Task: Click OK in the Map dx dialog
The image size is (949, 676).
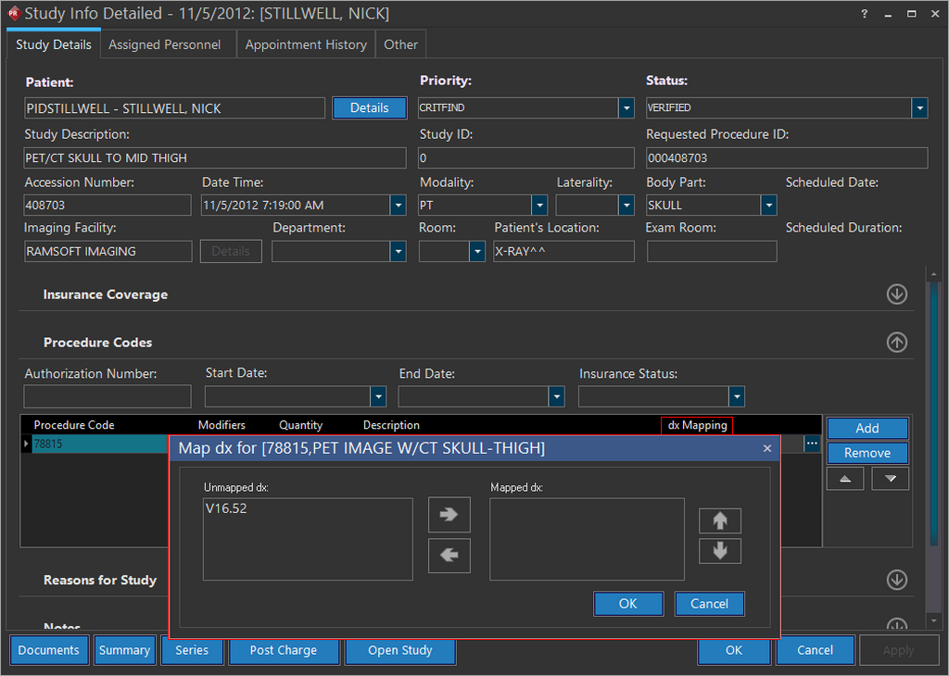Action: point(627,604)
